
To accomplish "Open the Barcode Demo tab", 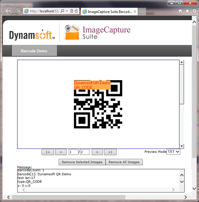I will click(x=34, y=51).
